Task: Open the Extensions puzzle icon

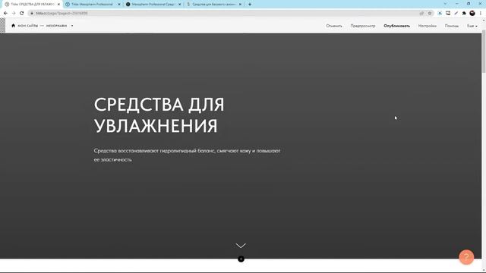Action: 464,14
